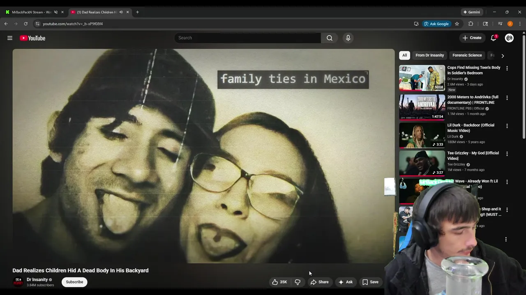This screenshot has height=295, width=526.
Task: Click the Ask button
Action: (345, 282)
